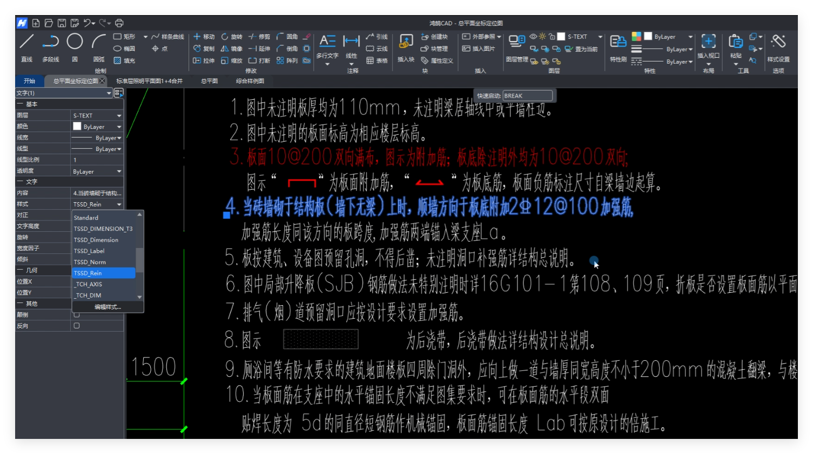813x454 pixels.
Task: Expand the 图层 S-TEXT dropdown in properties panel
Action: [x=119, y=115]
